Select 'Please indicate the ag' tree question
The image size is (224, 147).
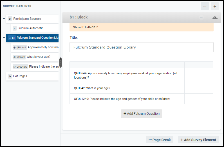(x=35, y=67)
